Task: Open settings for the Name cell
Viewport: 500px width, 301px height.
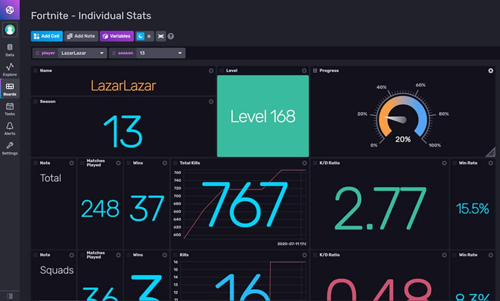Action: pos(210,71)
